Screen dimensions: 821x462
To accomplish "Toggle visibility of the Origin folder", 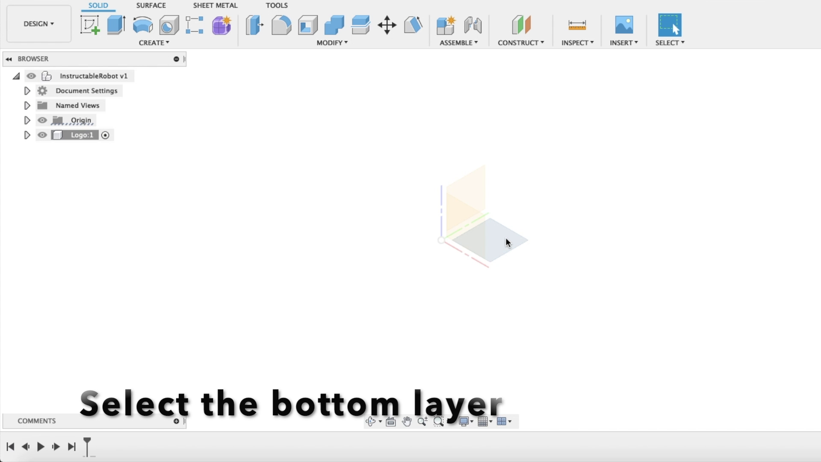I will pos(42,120).
